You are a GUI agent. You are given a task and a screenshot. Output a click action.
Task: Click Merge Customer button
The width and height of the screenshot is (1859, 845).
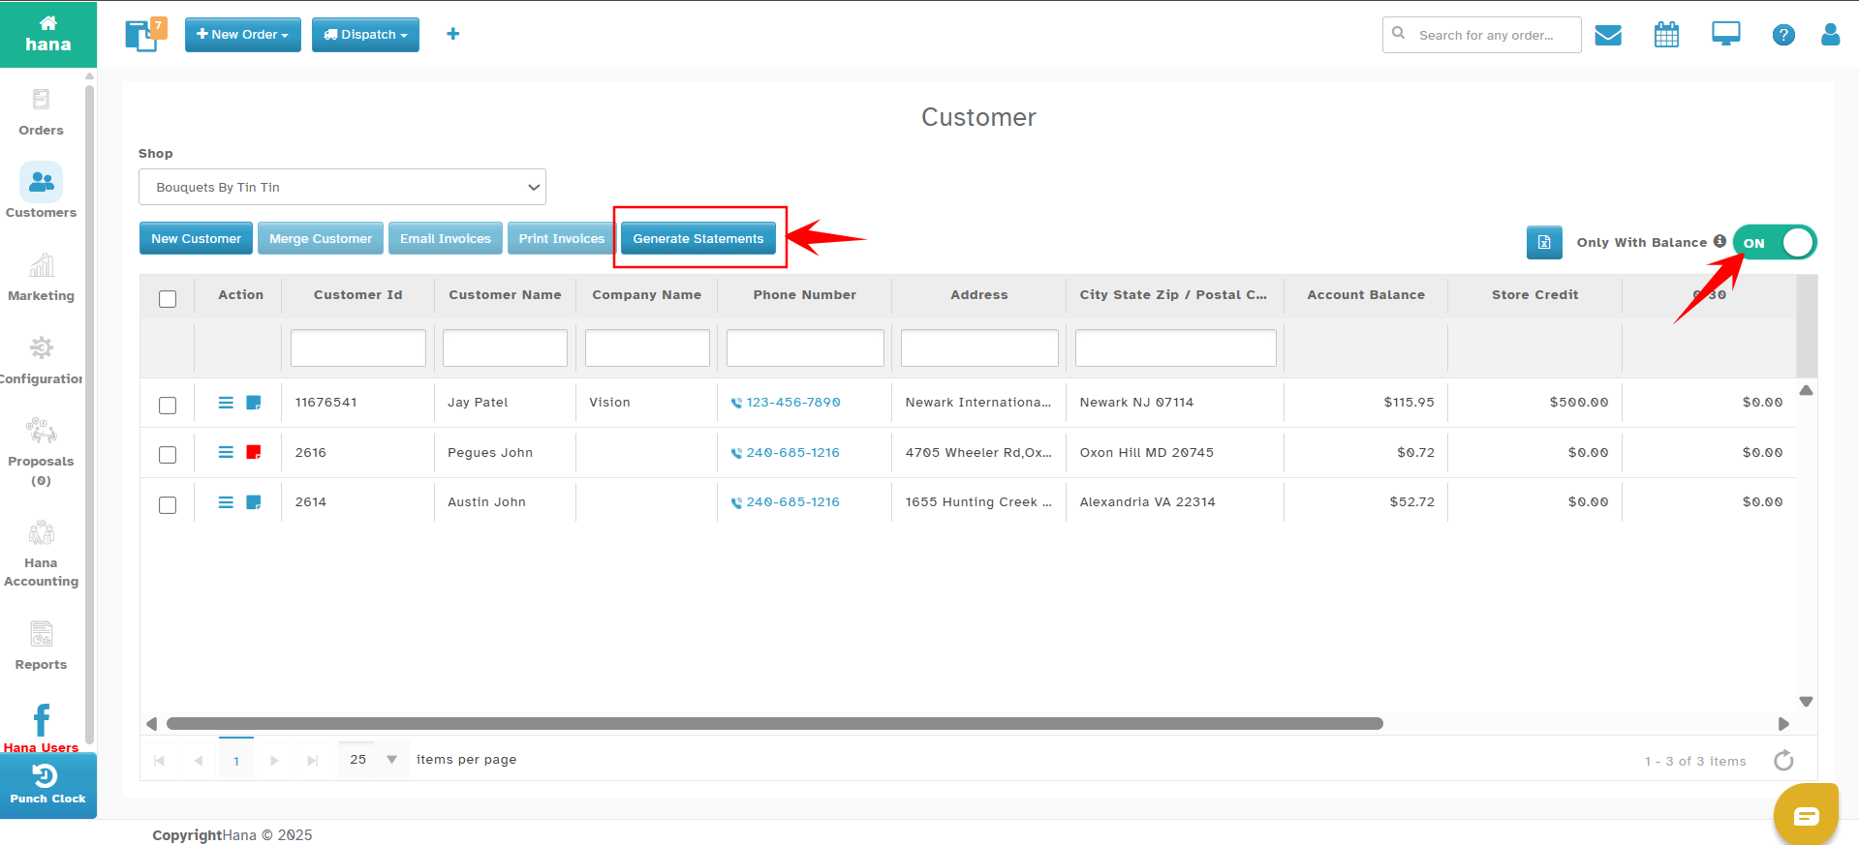click(x=321, y=238)
